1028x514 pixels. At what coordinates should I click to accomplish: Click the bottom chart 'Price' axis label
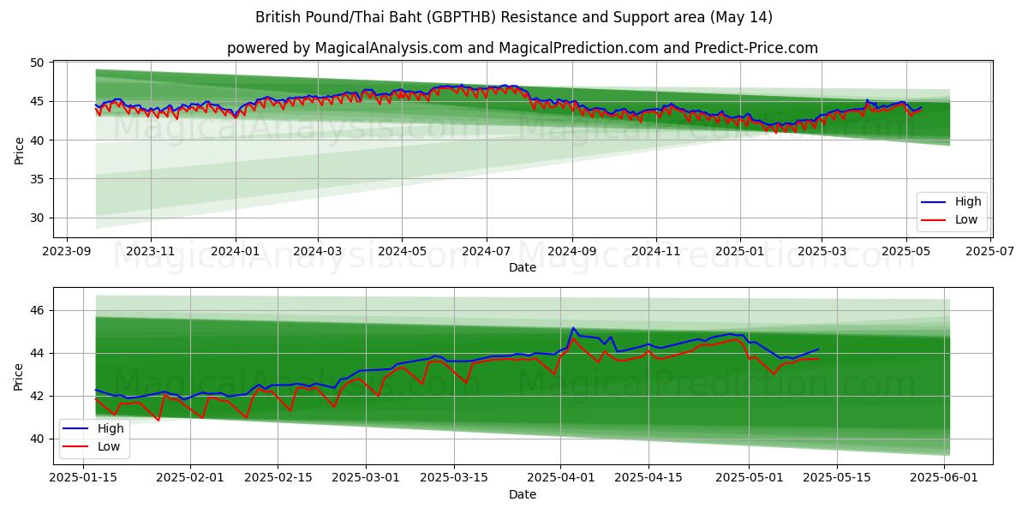tap(19, 375)
